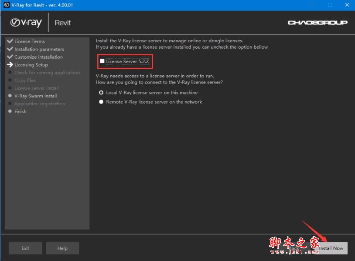Click arrow icon beside Licensing Setup
The width and height of the screenshot is (355, 261).
click(10, 64)
